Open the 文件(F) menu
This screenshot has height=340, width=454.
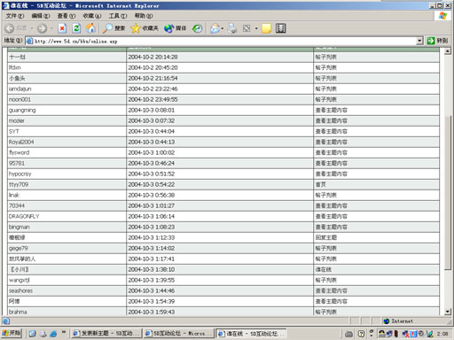(x=15, y=16)
